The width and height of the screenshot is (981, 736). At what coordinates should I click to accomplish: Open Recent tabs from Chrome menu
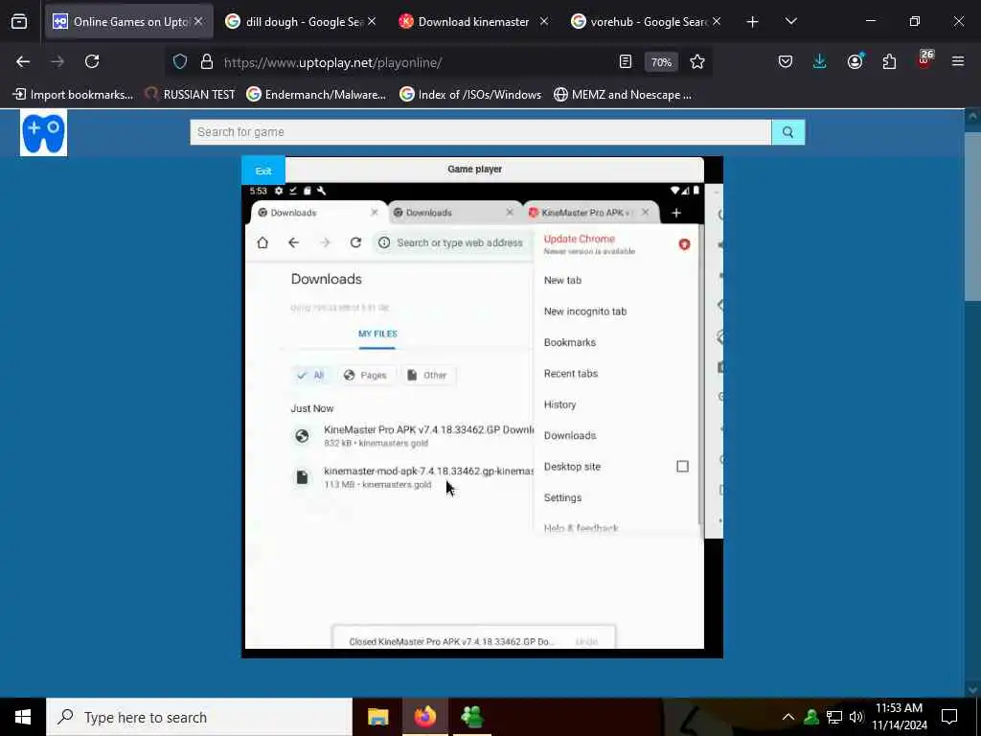coord(616,373)
